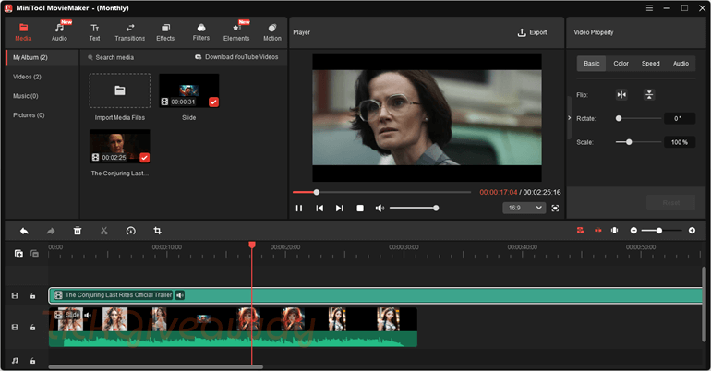This screenshot has width=711, height=371.
Task: Click the player progress bar
Action: [381, 193]
